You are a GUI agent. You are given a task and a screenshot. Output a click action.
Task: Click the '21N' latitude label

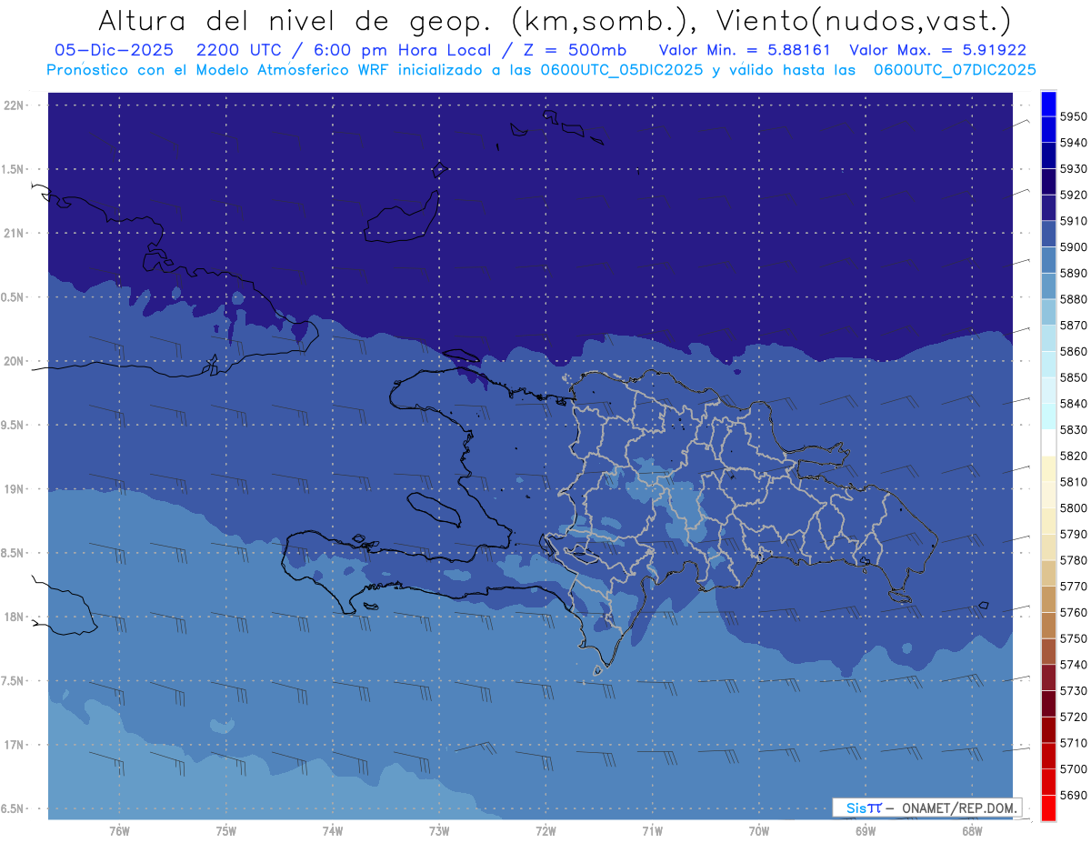pos(13,233)
